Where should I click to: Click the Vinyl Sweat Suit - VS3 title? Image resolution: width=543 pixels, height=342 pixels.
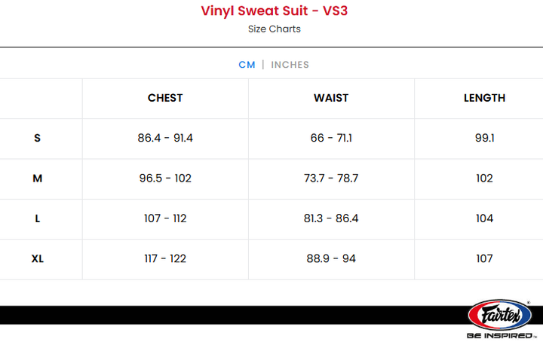275,11
